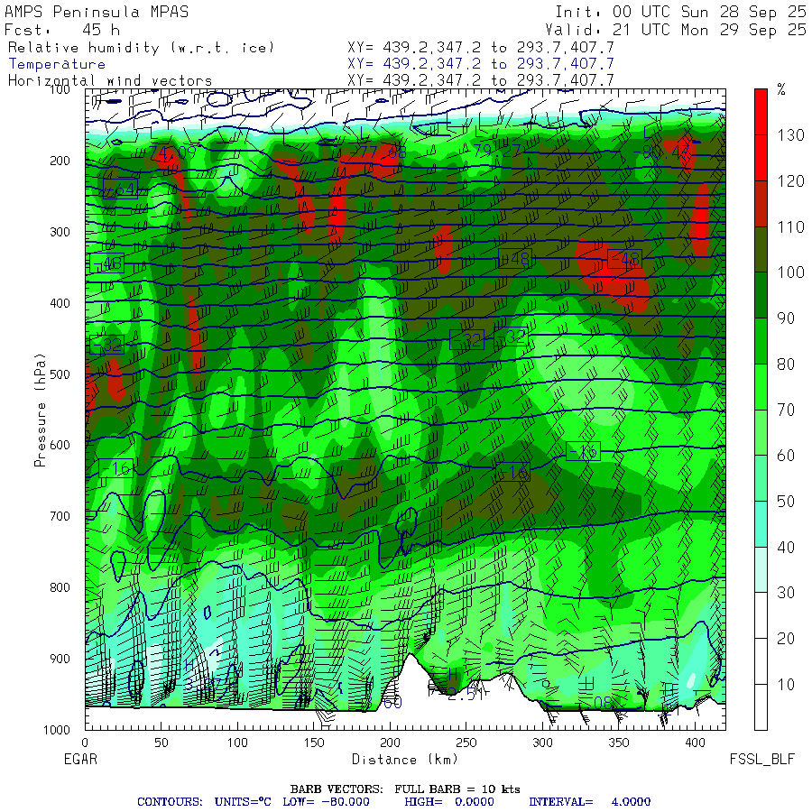Click the 700 tick label on pressure axis

[60, 516]
